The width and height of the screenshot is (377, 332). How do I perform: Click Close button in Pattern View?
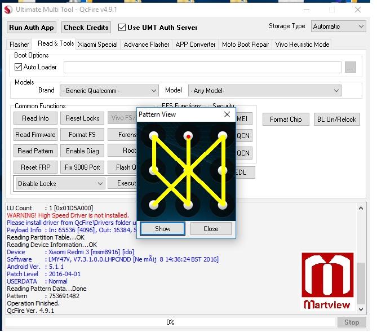211,228
